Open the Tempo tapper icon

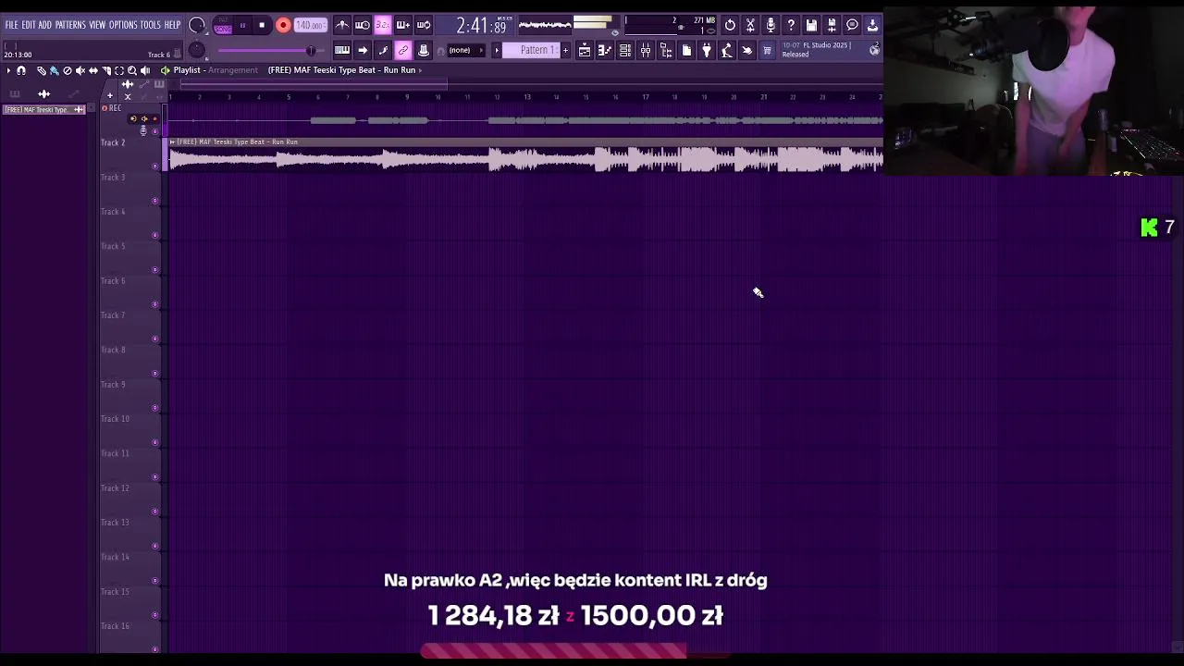pos(727,51)
